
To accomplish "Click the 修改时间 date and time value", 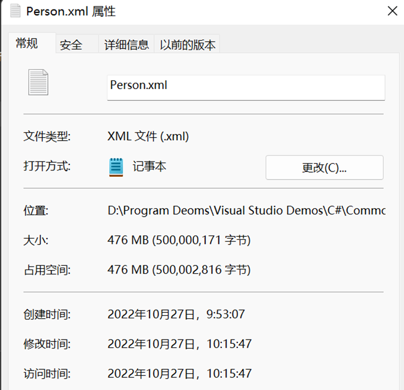I will pos(179,344).
